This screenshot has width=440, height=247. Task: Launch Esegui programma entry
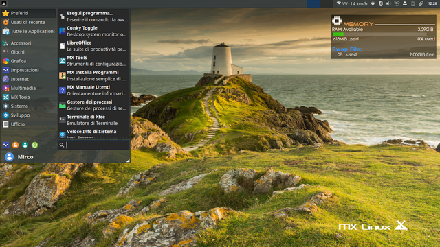[93, 16]
